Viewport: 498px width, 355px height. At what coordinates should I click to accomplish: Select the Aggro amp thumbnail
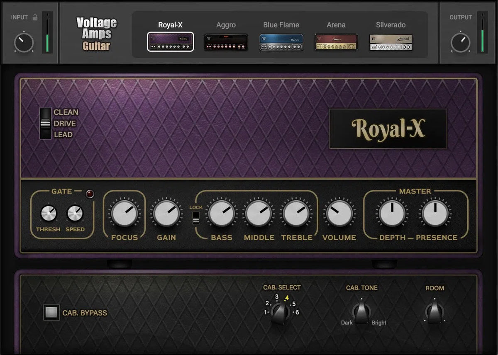point(226,41)
